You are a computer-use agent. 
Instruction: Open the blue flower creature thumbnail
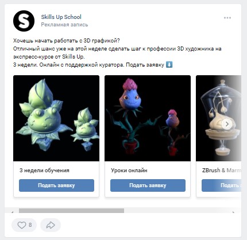[148, 118]
